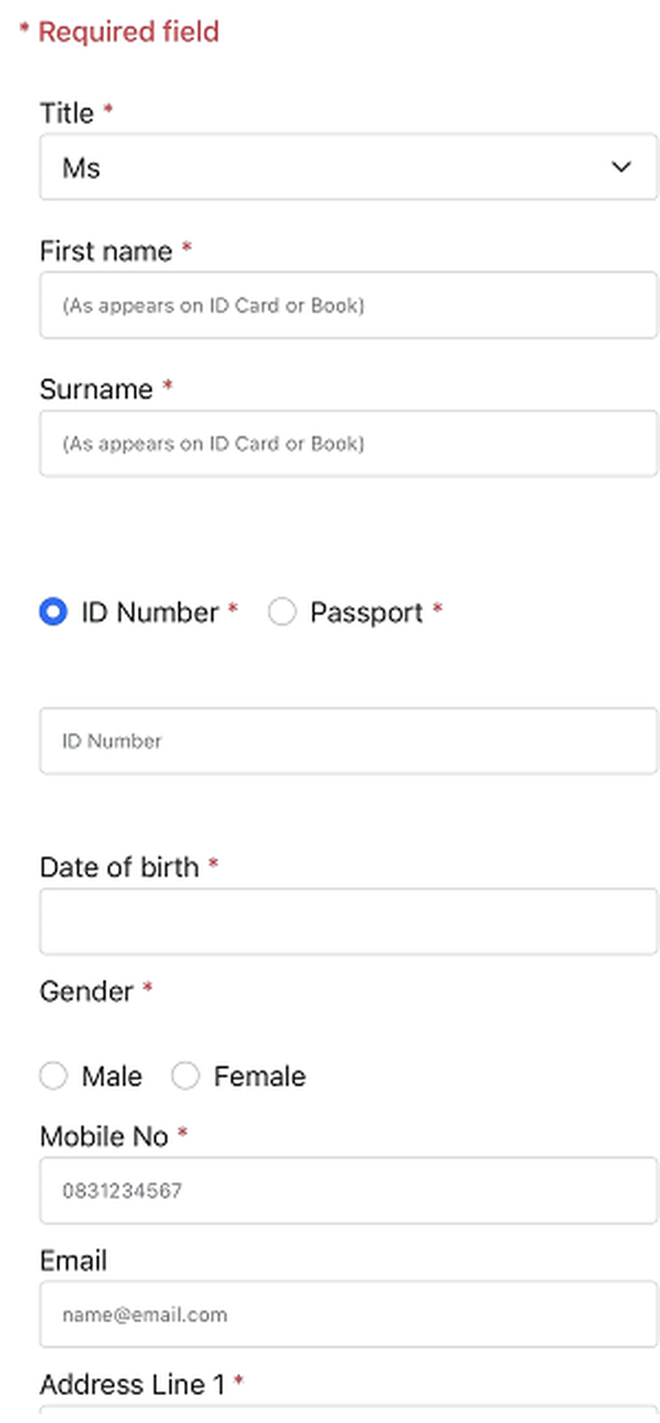Image resolution: width=660 pixels, height=1423 pixels.
Task: Click the Title field label
Action: [x=67, y=113]
